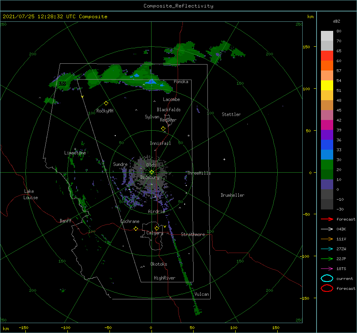Click the Didsbury town label
The image size is (357, 333).
(x=150, y=177)
